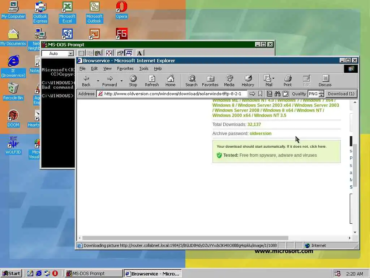Click the download 'click here' text

tap(318, 147)
